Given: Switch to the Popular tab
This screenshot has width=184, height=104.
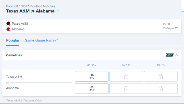Looking at the screenshot, I should pos(13,40).
